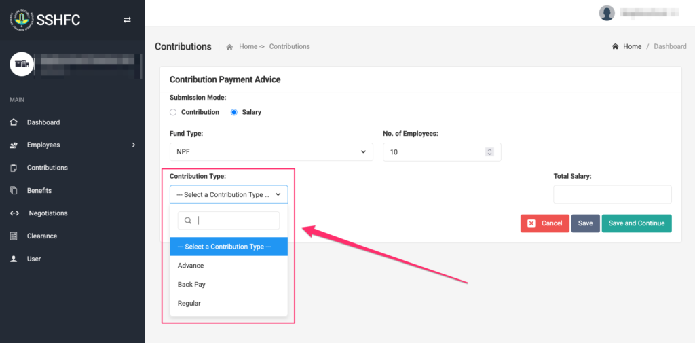This screenshot has width=695, height=343.
Task: Click the SSHFC logo icon
Action: click(x=21, y=20)
